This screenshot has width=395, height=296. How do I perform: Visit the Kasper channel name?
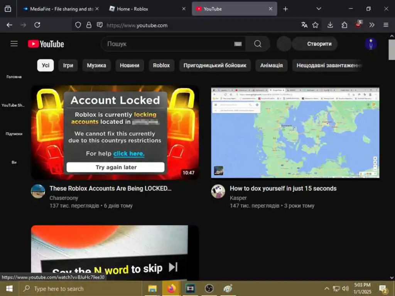pyautogui.click(x=238, y=198)
